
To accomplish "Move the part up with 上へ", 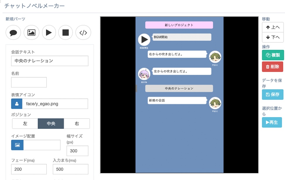I will (x=272, y=27).
